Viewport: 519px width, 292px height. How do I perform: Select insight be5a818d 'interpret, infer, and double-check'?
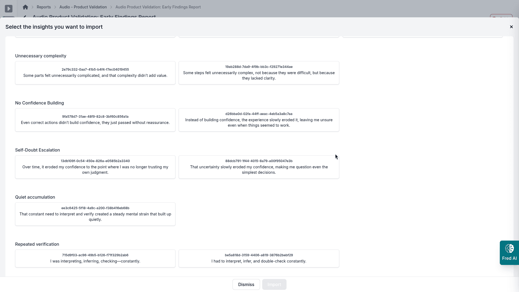click(x=259, y=258)
